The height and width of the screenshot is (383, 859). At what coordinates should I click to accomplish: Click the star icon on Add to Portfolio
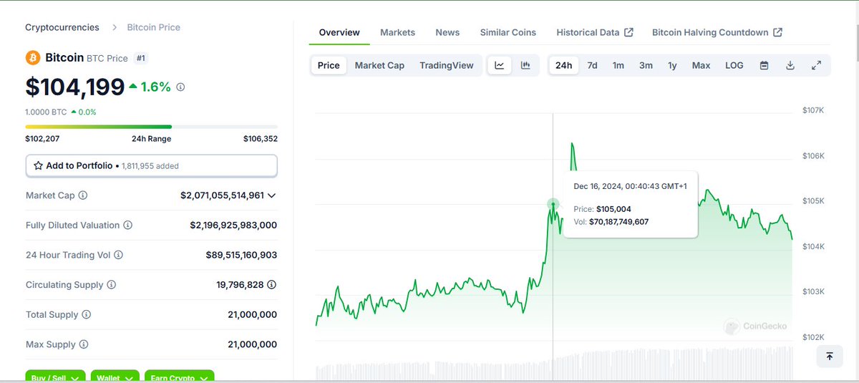(39, 165)
